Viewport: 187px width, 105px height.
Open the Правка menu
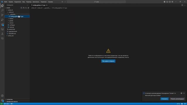click(11, 2)
